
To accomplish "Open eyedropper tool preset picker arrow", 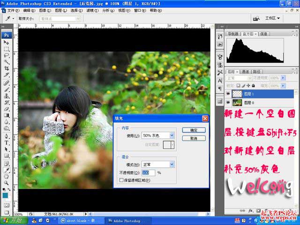I will 13,19.
